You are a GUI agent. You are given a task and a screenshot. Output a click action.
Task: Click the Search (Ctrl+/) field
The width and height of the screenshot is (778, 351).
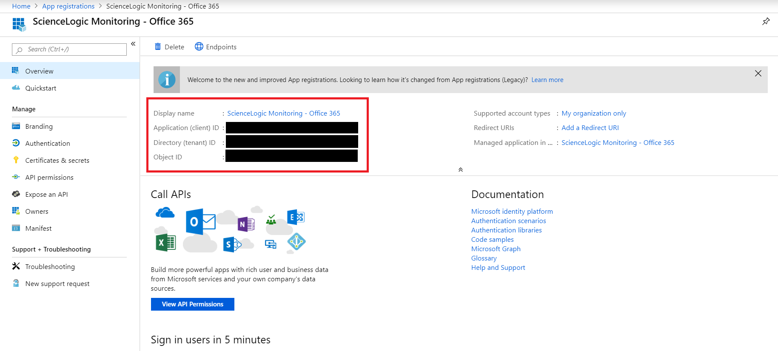[x=69, y=49]
